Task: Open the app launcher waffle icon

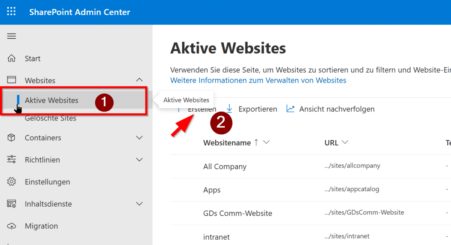Action: tap(12, 12)
